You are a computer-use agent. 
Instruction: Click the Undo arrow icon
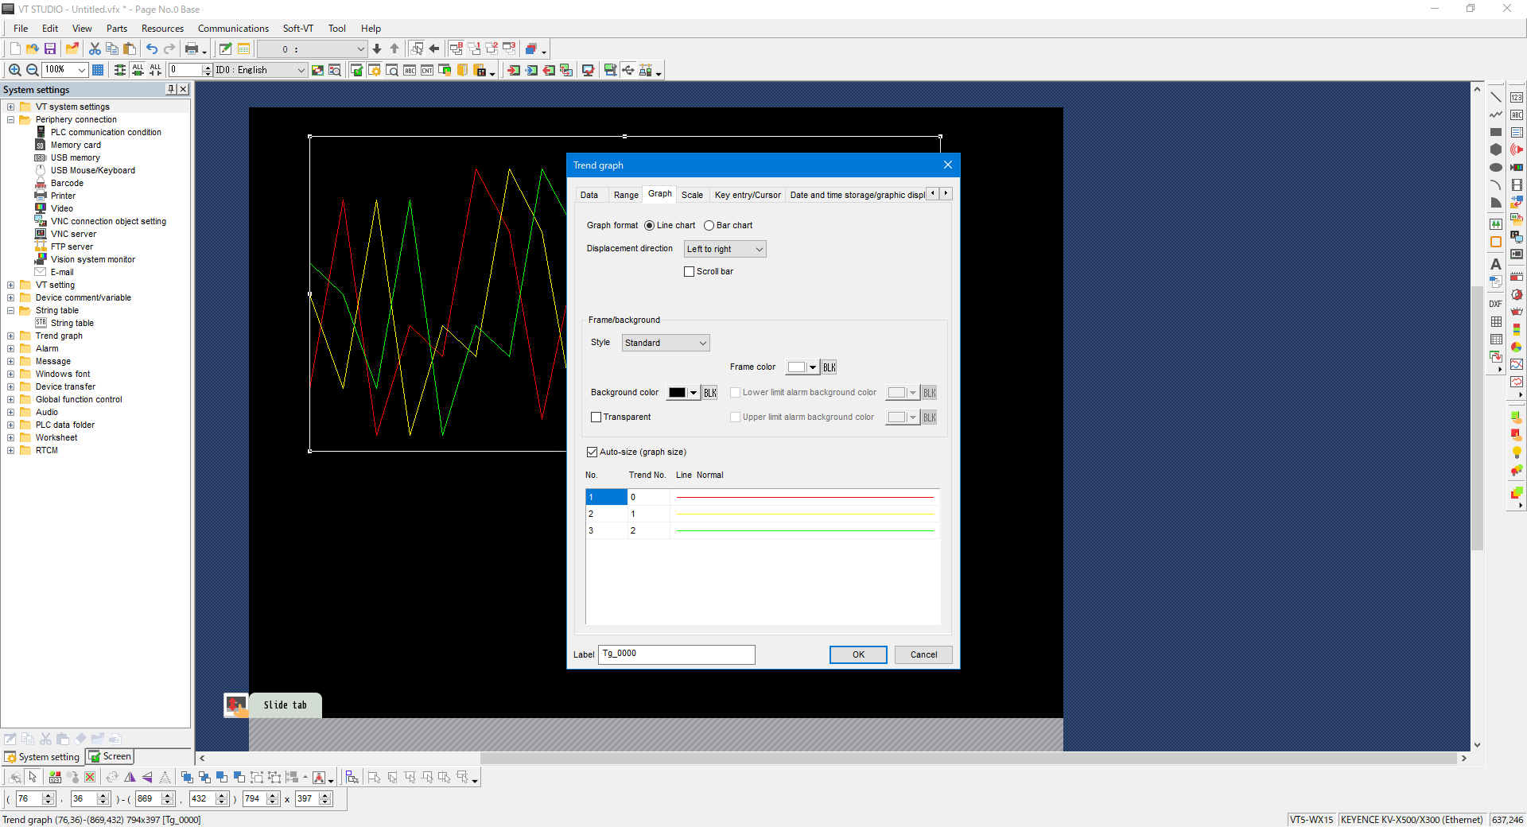[x=151, y=49]
